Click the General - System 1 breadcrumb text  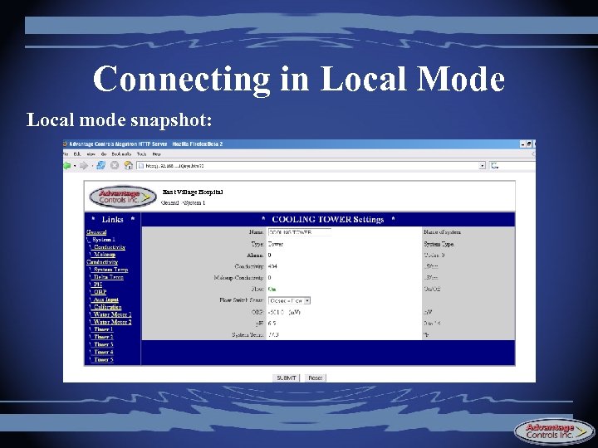pos(184,202)
